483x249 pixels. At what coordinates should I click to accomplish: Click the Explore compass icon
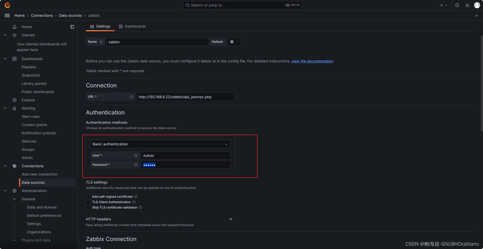coord(14,100)
